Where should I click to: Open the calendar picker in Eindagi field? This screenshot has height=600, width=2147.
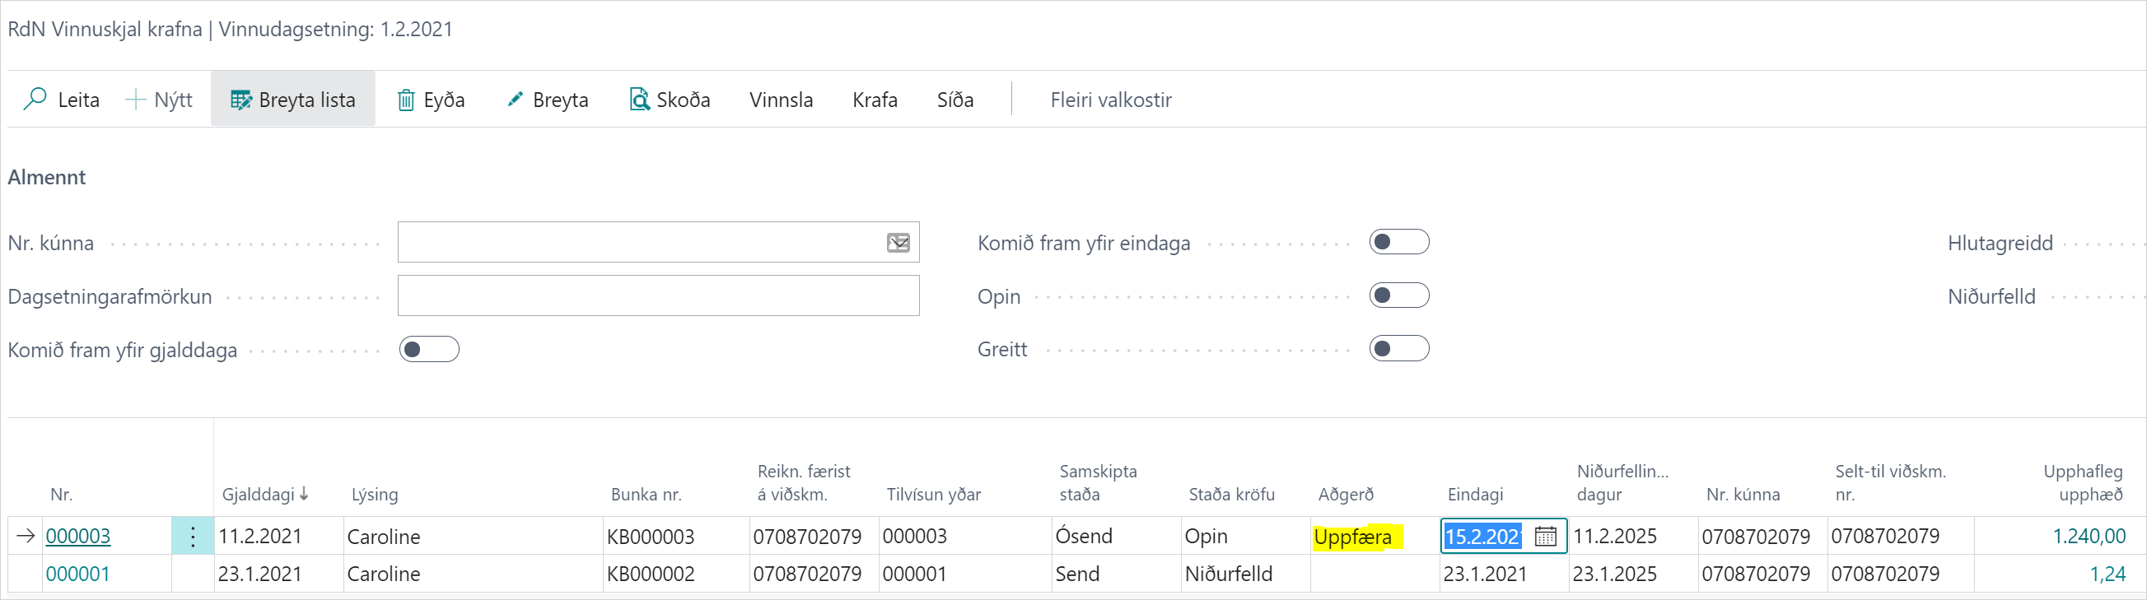(x=1544, y=536)
